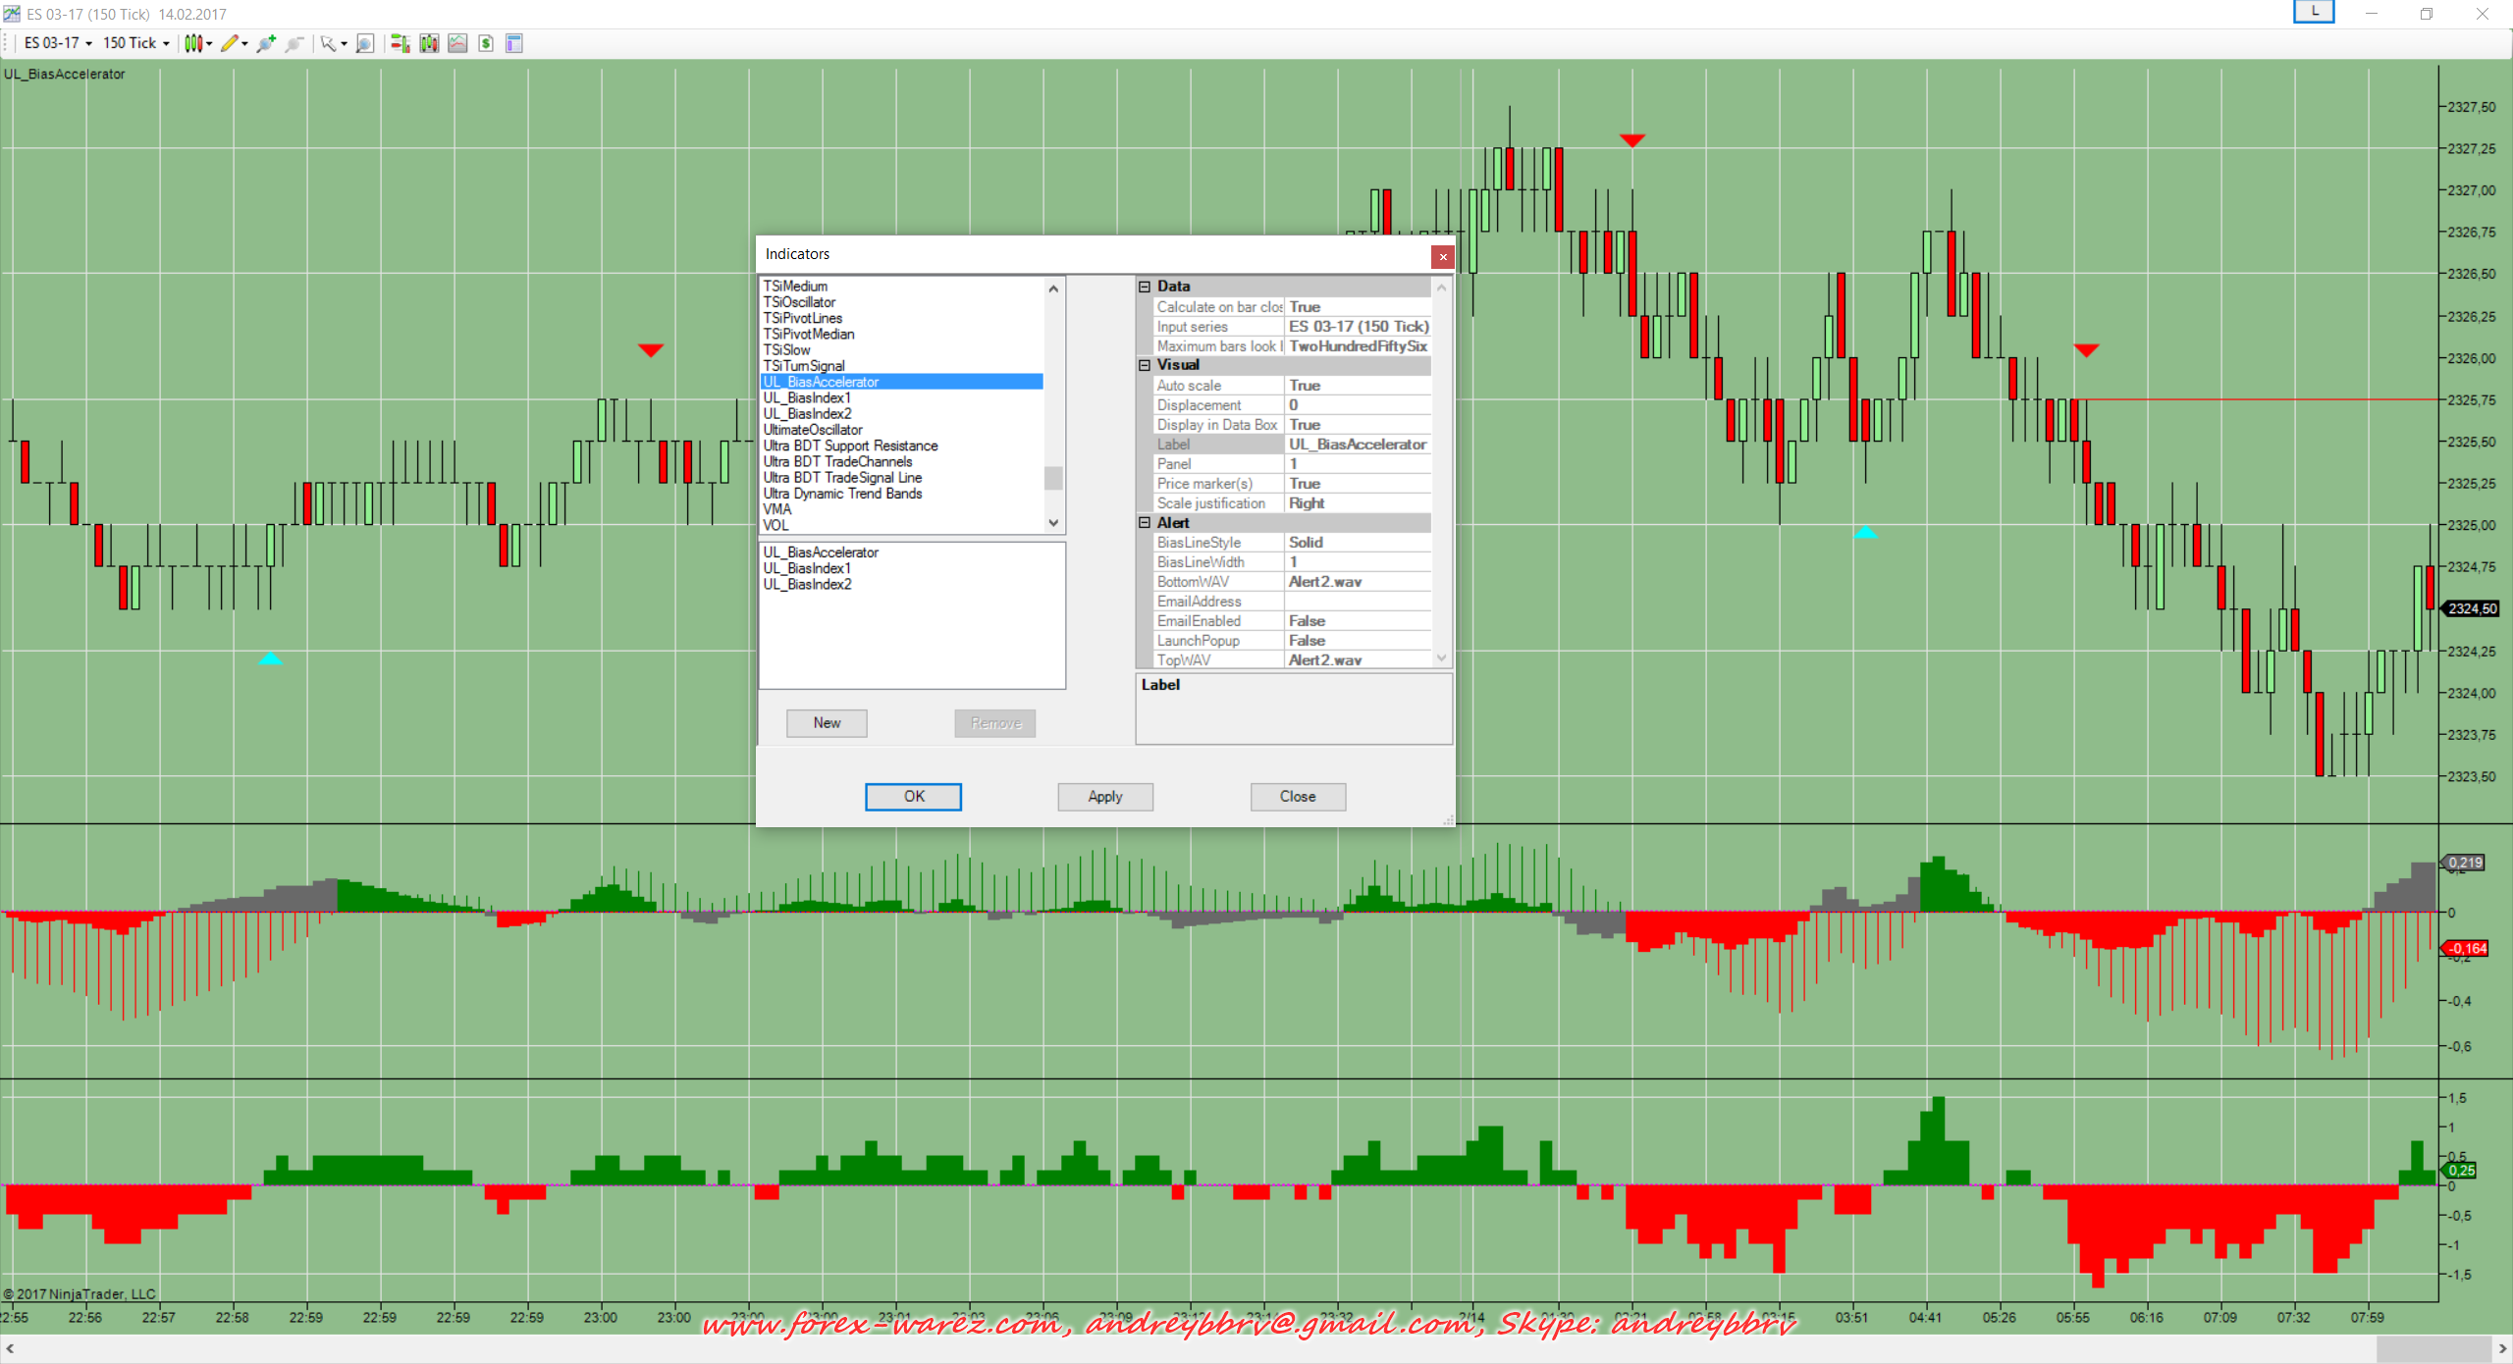The height and width of the screenshot is (1364, 2513).
Task: Open Chart Trader toolbar icon
Action: (x=400, y=43)
